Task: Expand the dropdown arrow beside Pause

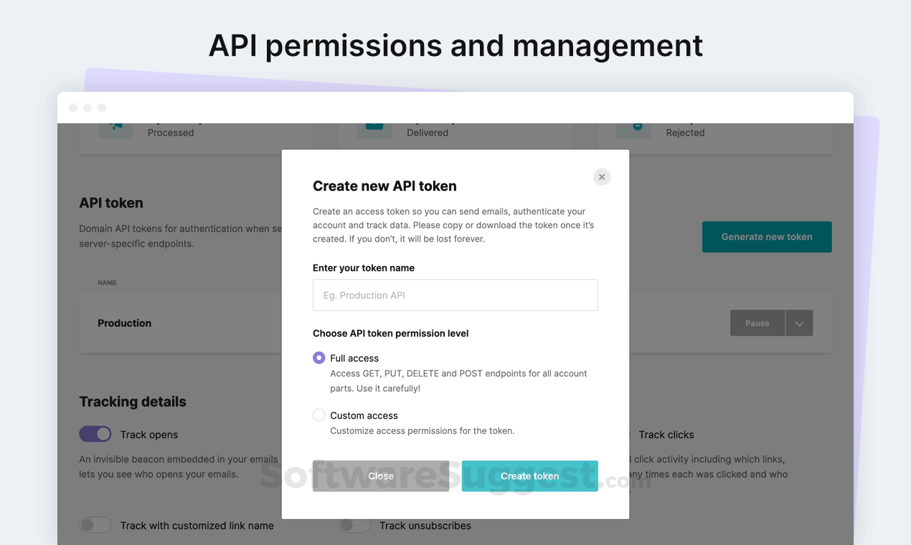Action: click(799, 323)
